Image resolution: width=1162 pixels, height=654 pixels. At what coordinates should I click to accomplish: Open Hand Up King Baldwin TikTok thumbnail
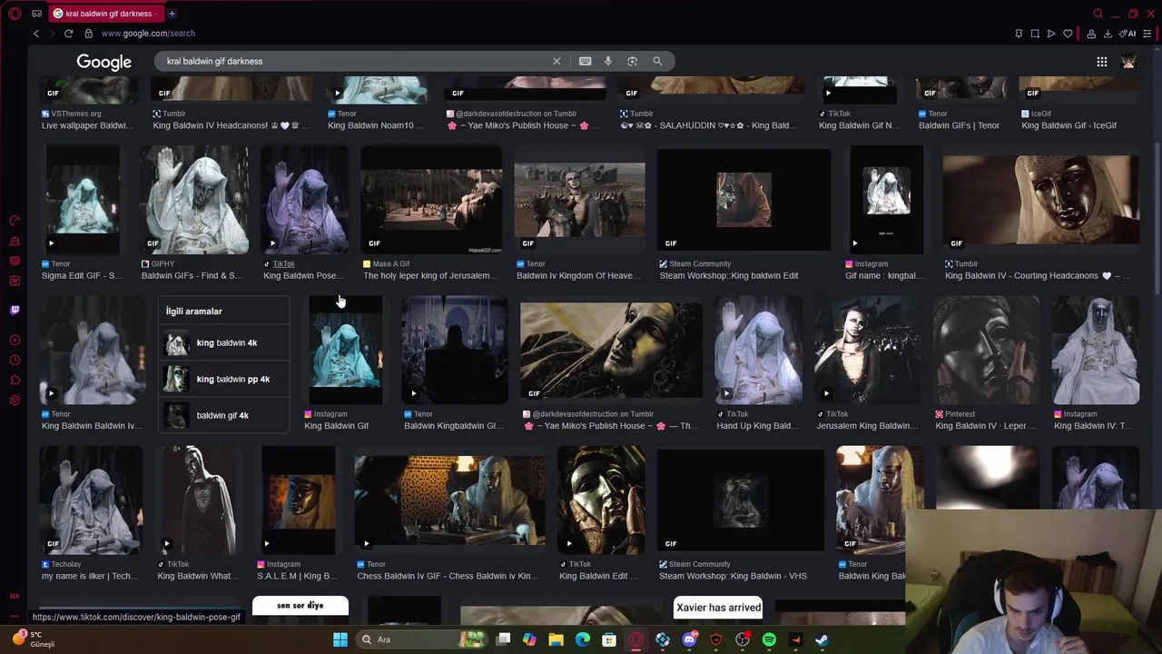pos(758,350)
